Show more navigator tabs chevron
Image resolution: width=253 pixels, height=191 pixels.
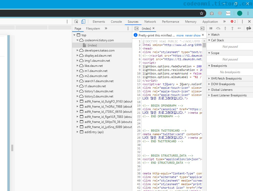point(106,28)
